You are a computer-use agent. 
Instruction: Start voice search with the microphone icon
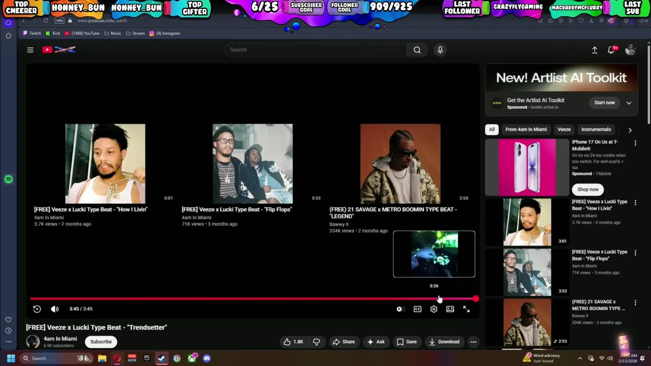pyautogui.click(x=440, y=50)
